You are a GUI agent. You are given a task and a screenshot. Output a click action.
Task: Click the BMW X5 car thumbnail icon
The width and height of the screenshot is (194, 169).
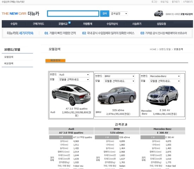(x=159, y=13)
